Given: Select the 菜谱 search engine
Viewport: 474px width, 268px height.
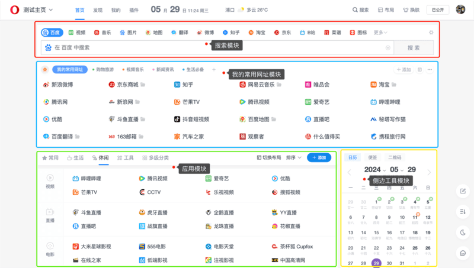Looking at the screenshot, I should tap(332, 33).
